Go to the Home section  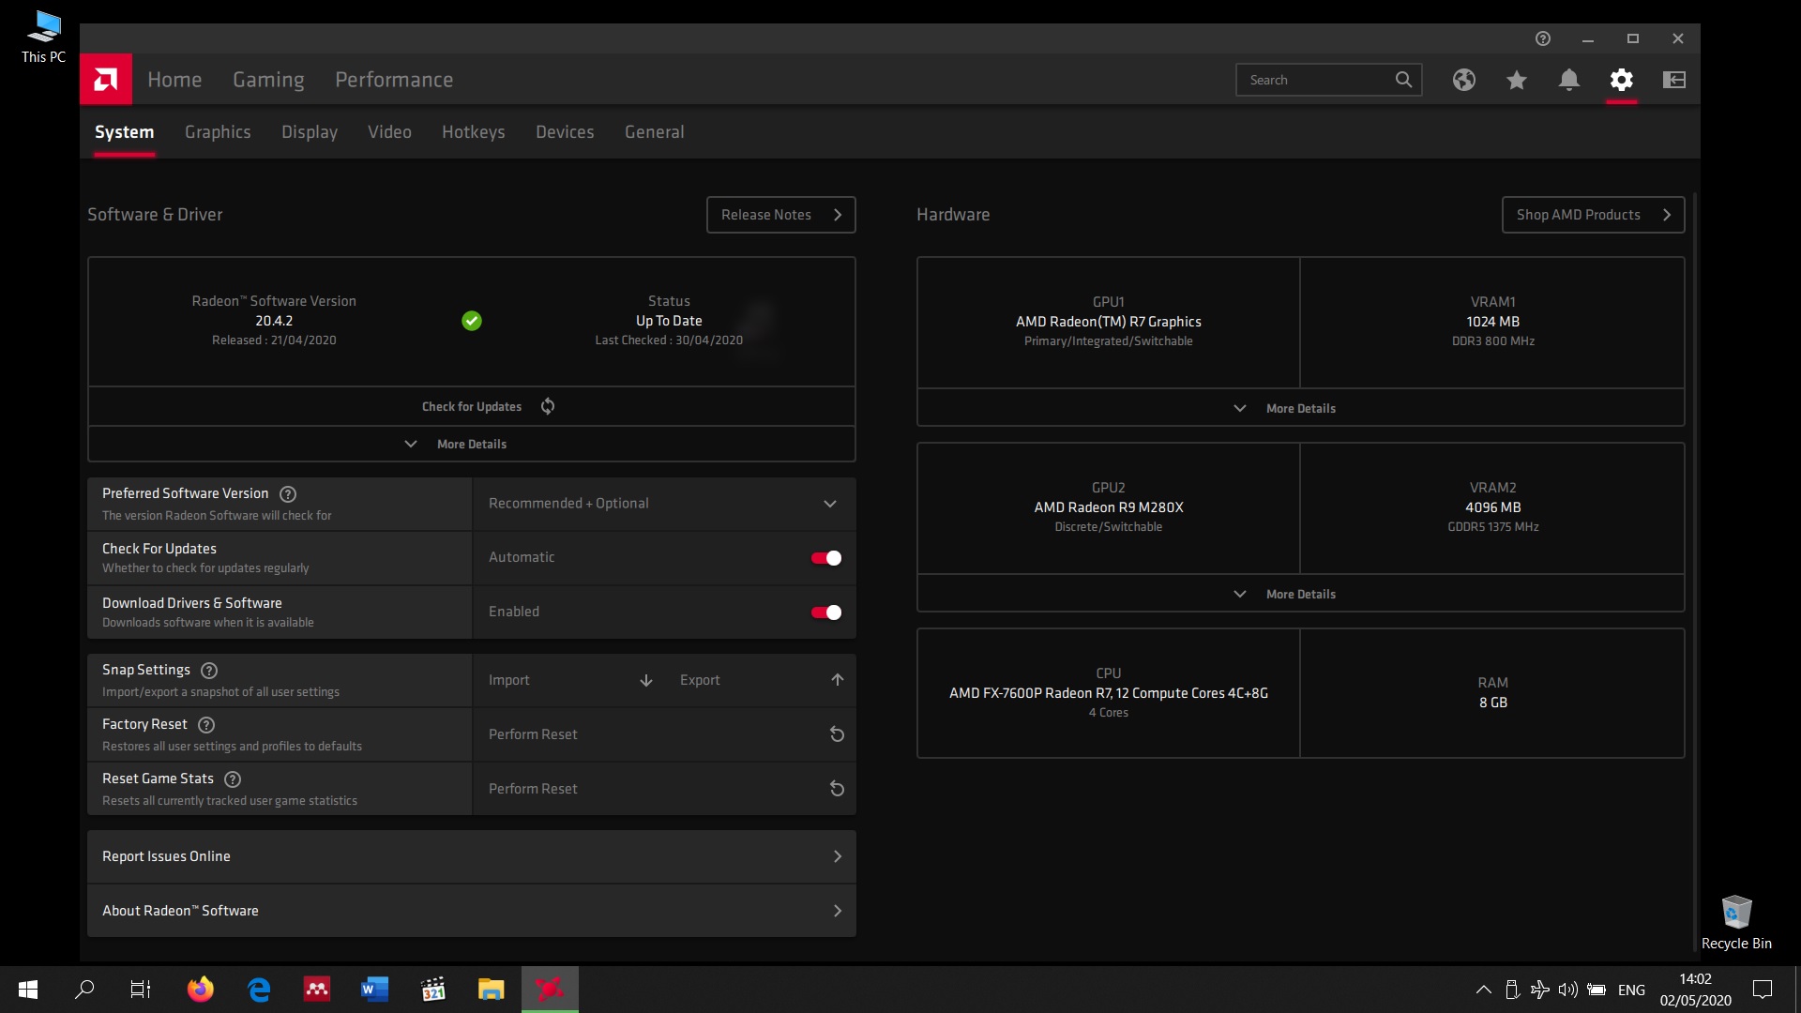[x=174, y=80]
